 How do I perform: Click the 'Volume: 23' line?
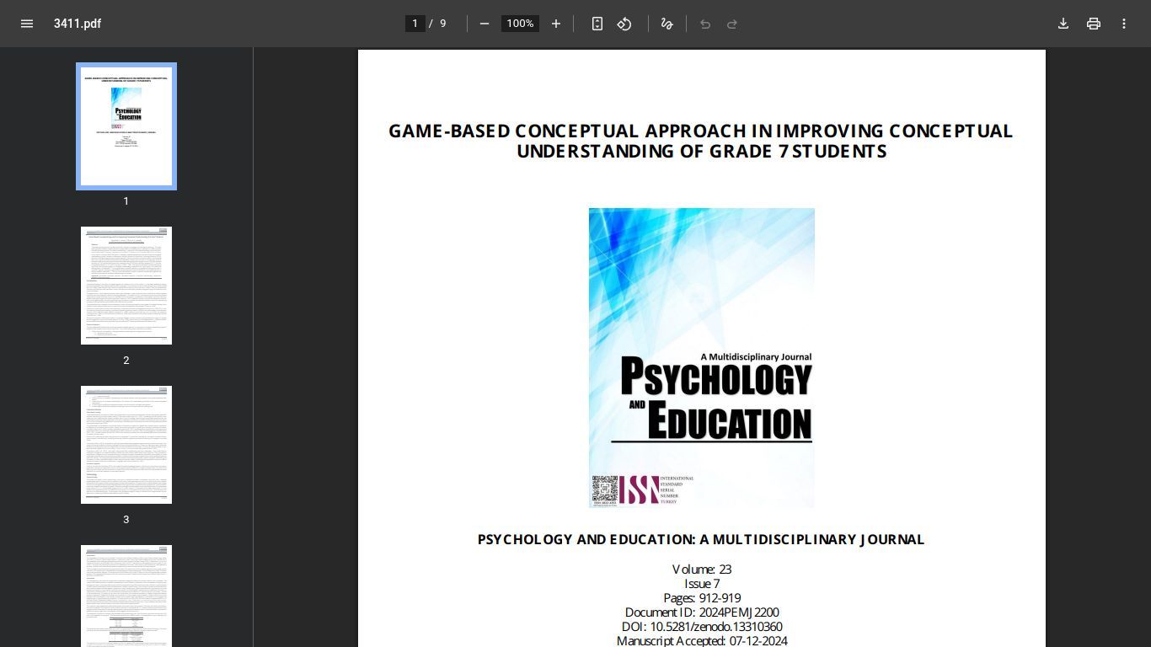pyautogui.click(x=702, y=569)
